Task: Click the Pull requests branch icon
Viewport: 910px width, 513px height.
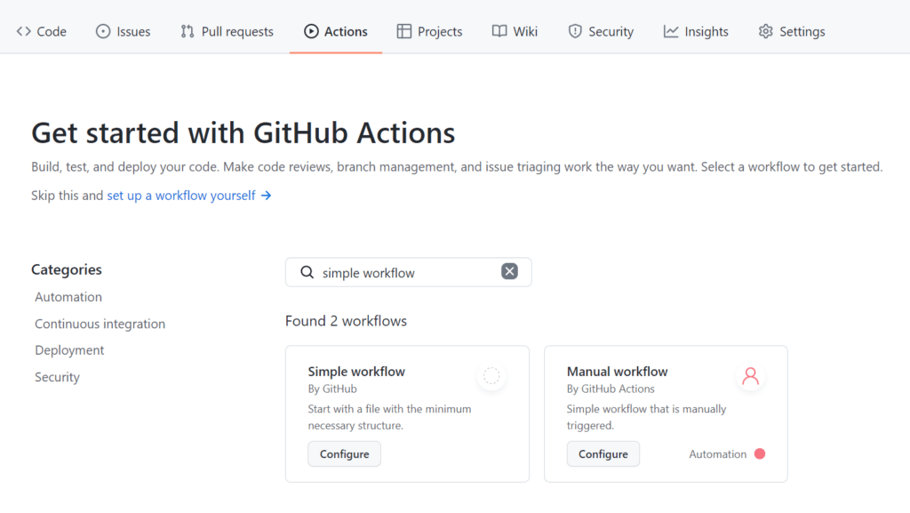Action: pos(188,31)
